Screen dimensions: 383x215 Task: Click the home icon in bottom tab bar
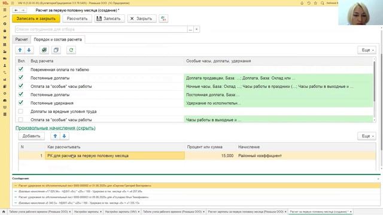(x=4, y=211)
